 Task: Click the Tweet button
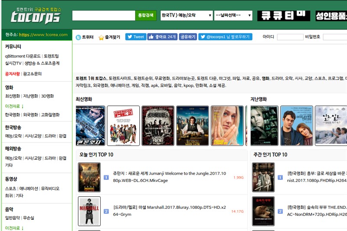tap(136, 37)
